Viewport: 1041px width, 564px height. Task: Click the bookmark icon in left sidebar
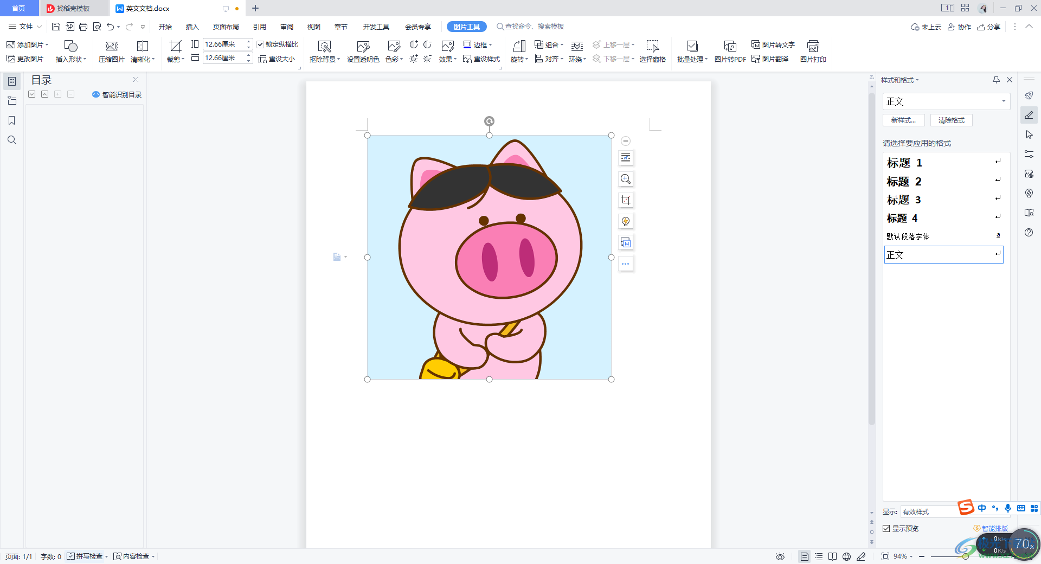(x=11, y=120)
